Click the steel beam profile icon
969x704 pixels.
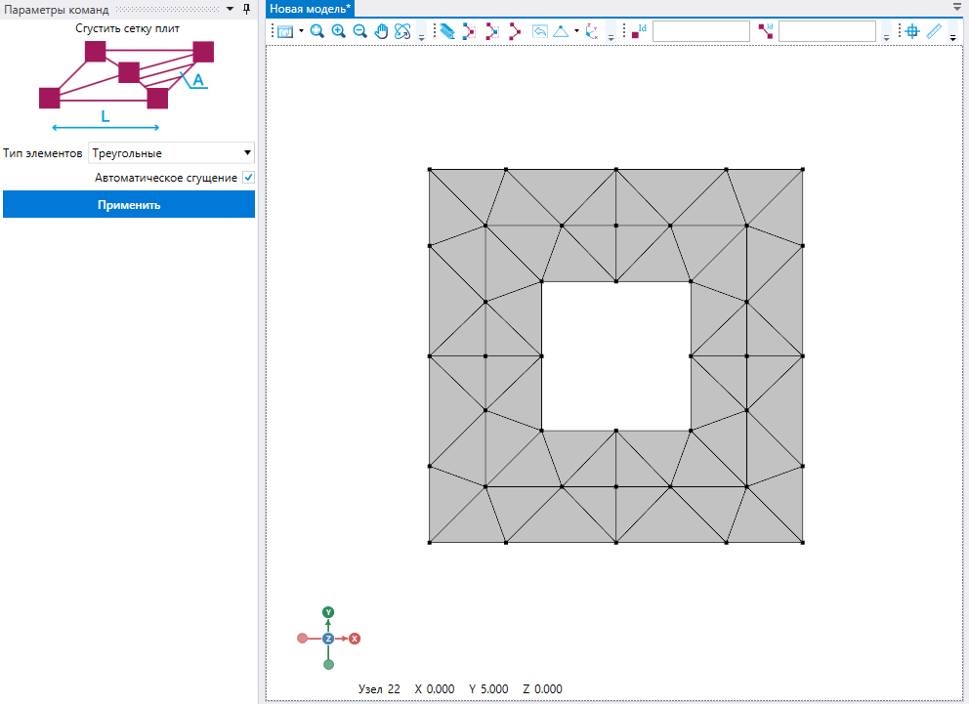(448, 31)
